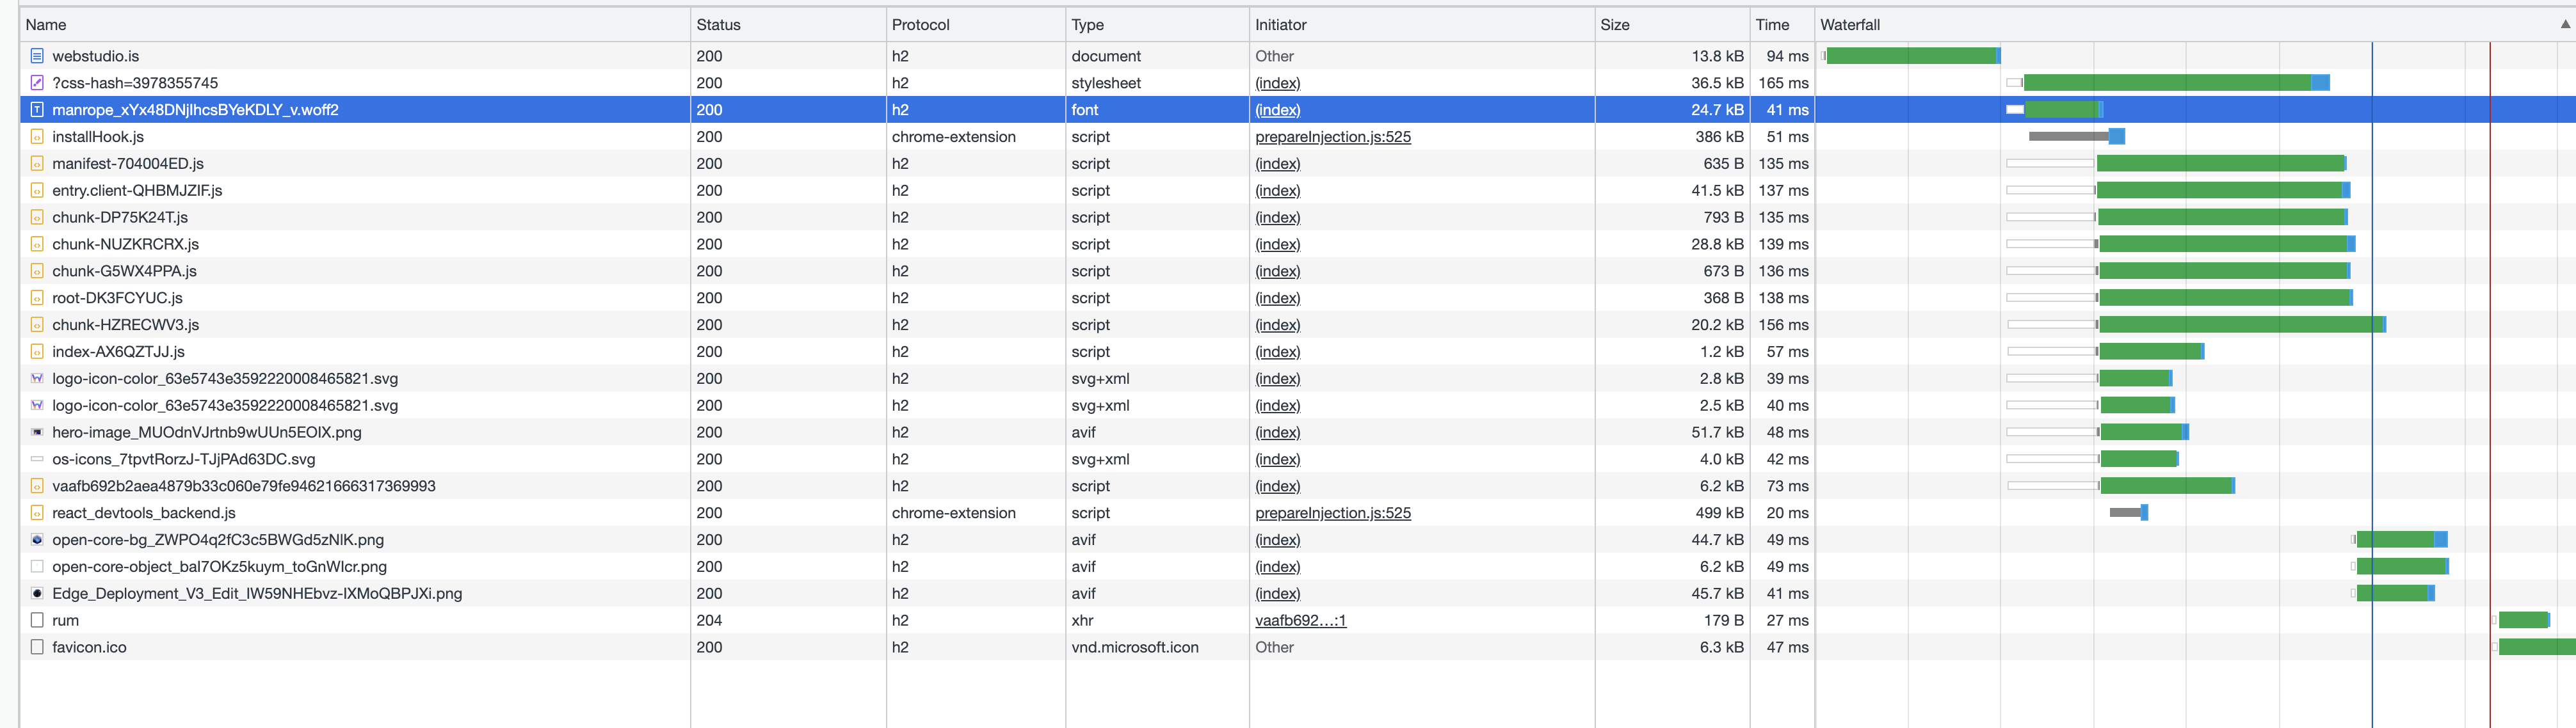This screenshot has width=2576, height=728.
Task: Open the (index) initiator link for the stylesheet
Action: (1277, 83)
